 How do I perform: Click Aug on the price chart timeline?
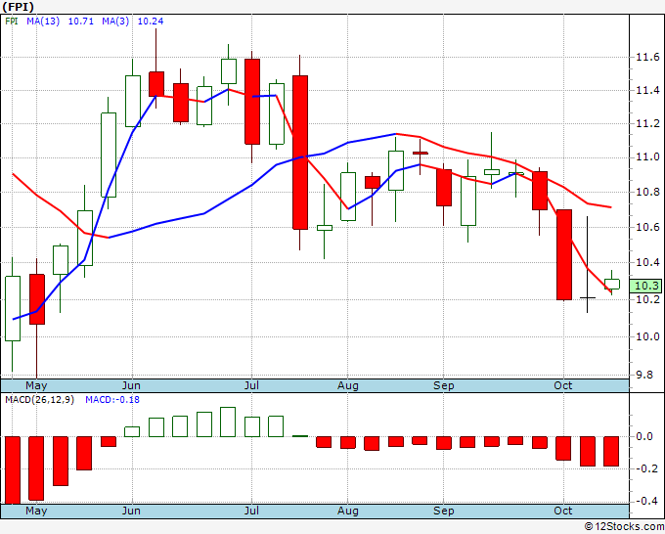click(348, 386)
